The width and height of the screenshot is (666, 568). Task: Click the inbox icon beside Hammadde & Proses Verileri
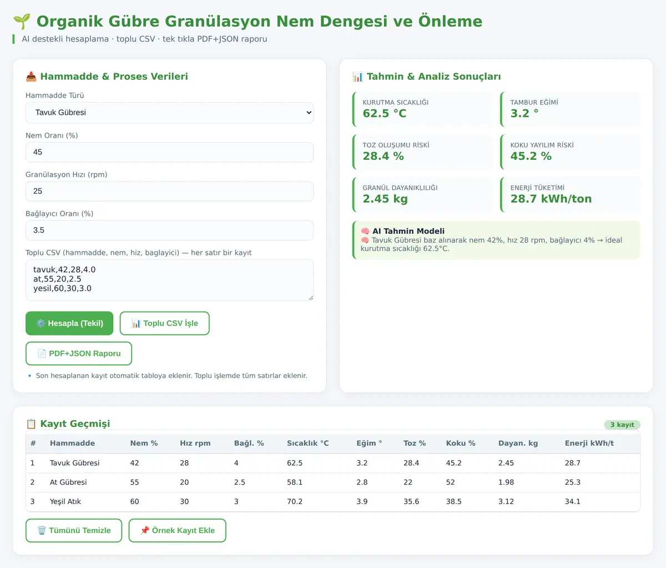[x=31, y=77]
